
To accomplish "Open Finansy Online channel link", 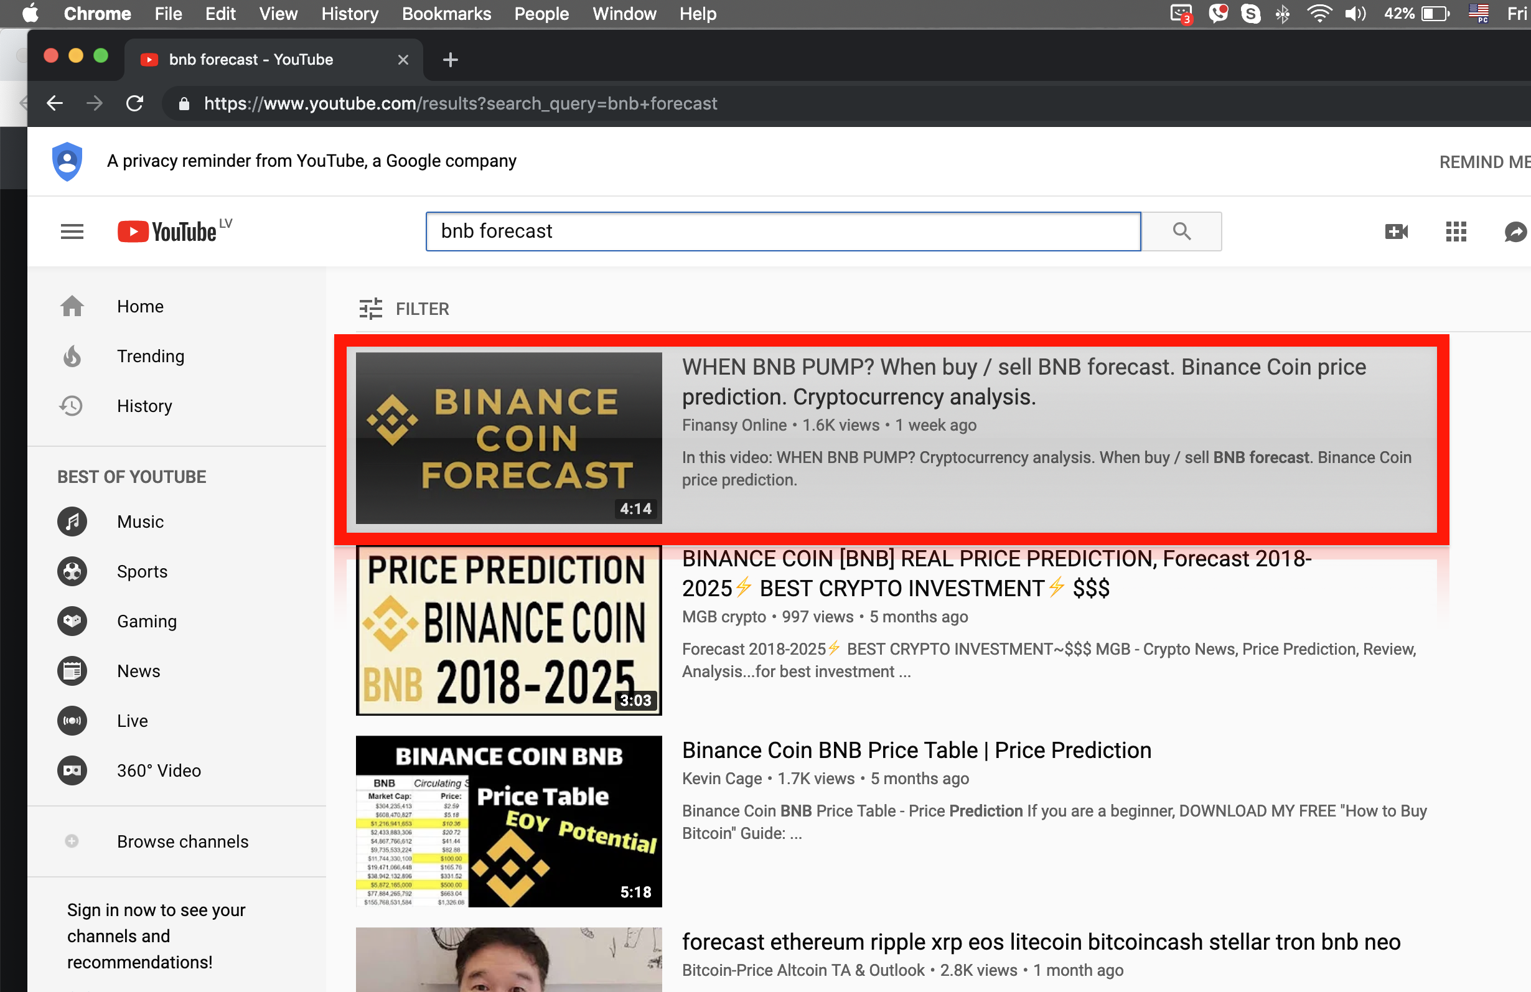I will pyautogui.click(x=734, y=425).
